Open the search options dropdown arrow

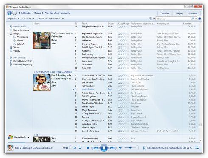point(196,19)
